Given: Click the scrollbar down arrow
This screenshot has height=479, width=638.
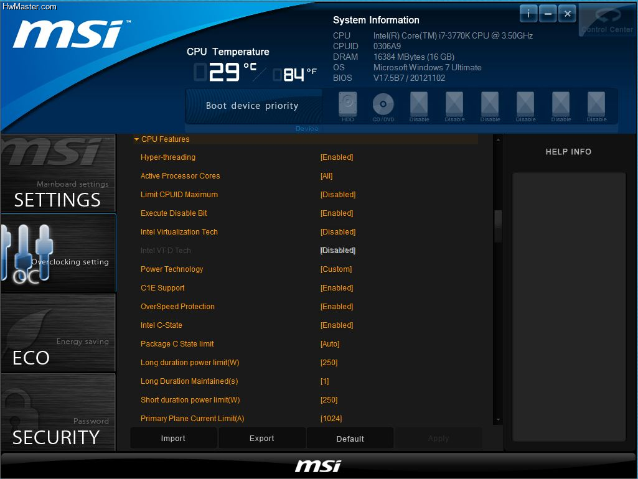Looking at the screenshot, I should coord(498,420).
